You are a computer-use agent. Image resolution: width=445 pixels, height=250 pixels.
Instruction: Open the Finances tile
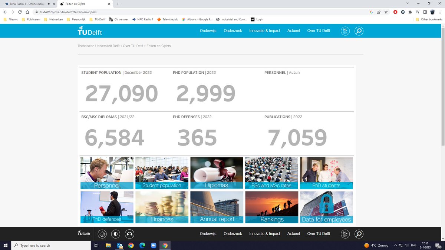pos(162,207)
